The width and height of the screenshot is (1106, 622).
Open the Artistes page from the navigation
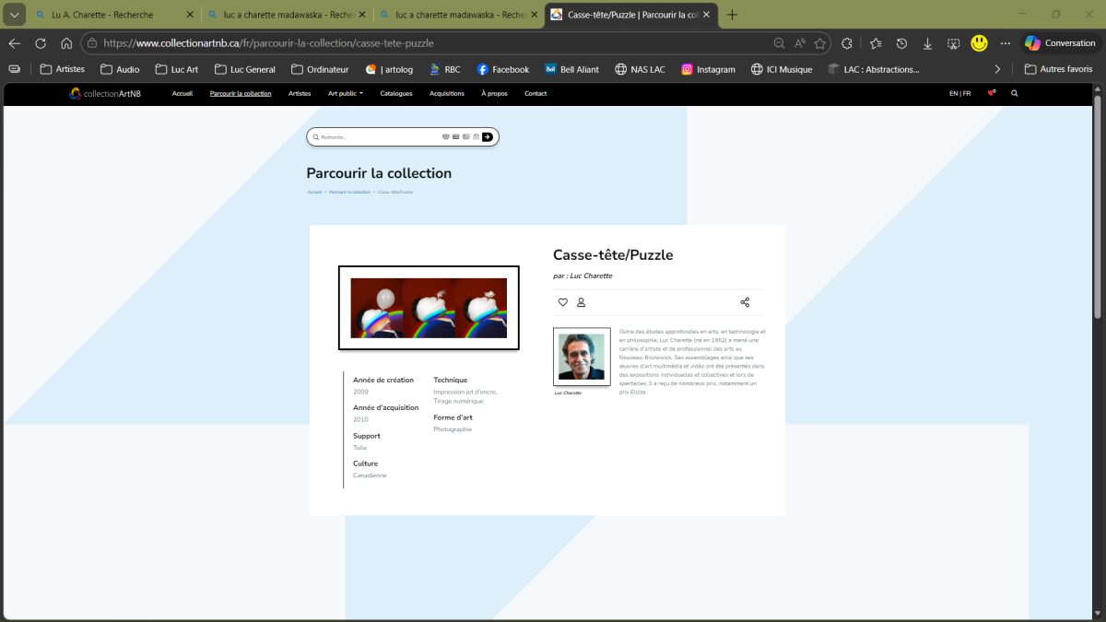coord(299,93)
